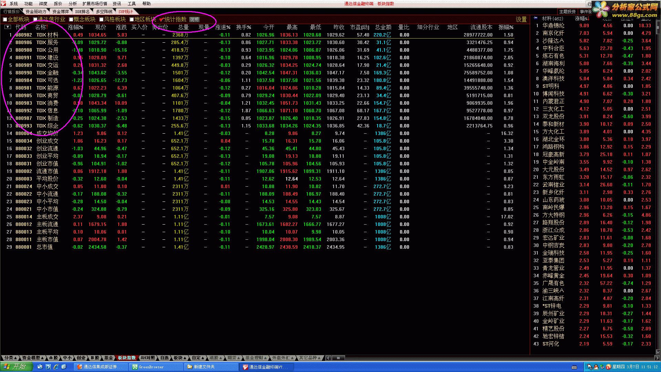
Task: Sort by 涨幅% column header
Action: 76,27
